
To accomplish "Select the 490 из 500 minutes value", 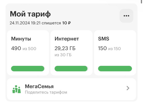I will pyautogui.click(x=24, y=48).
